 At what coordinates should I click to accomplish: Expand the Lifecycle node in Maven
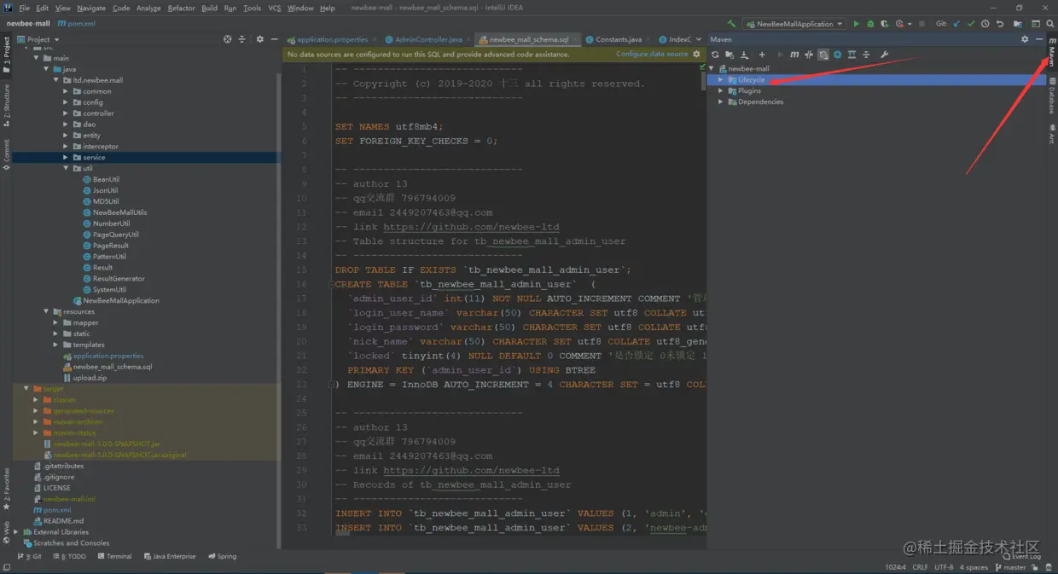[721, 80]
